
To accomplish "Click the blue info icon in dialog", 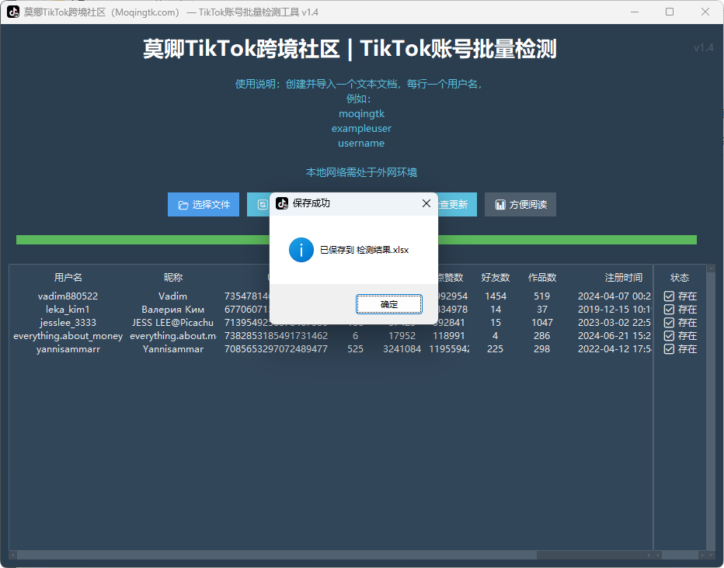I will [x=301, y=250].
